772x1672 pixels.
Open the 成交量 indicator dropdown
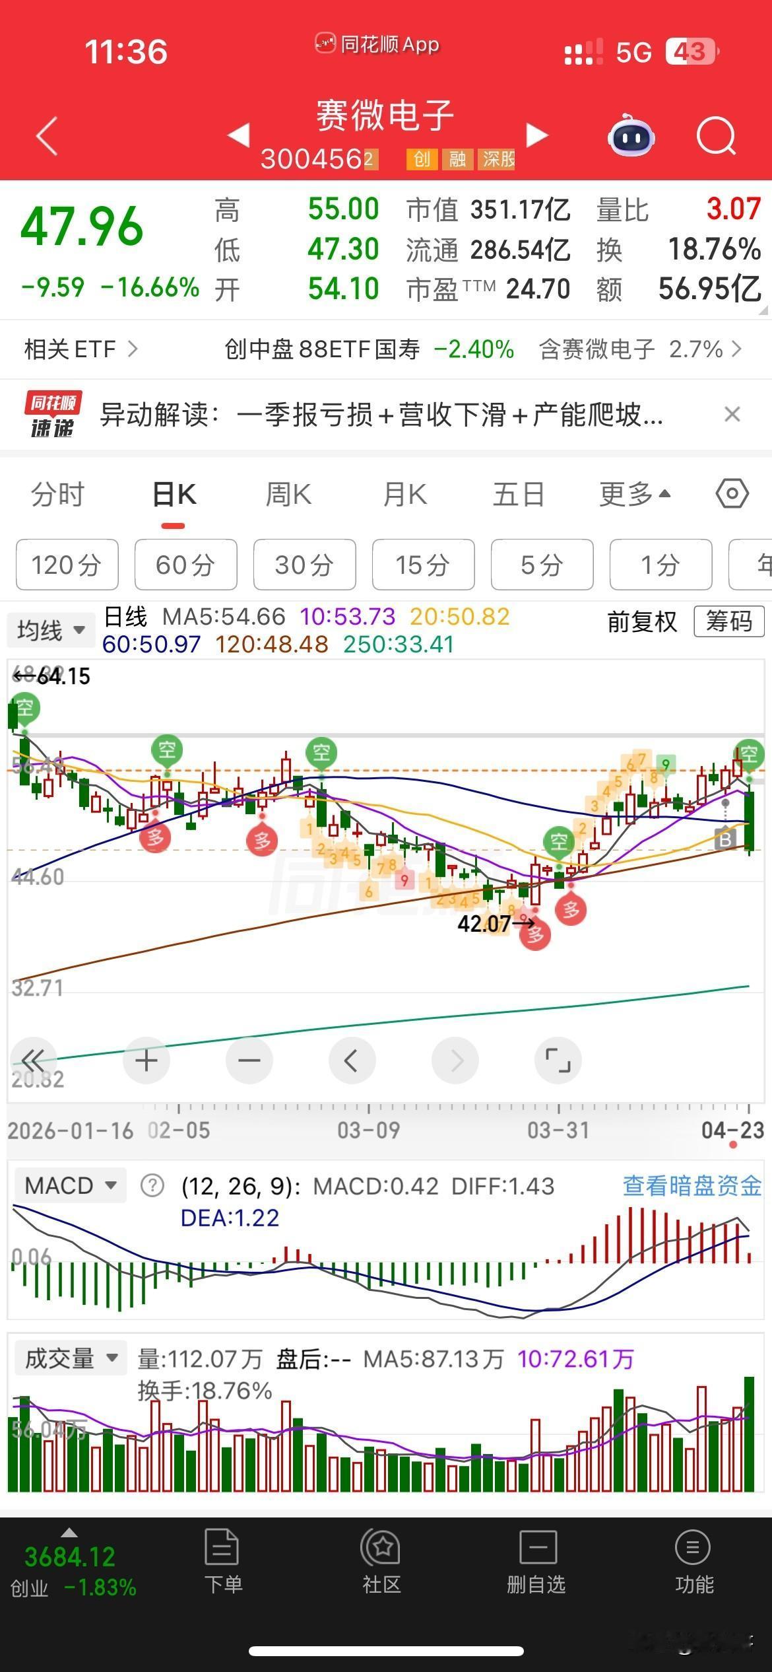tap(70, 1358)
